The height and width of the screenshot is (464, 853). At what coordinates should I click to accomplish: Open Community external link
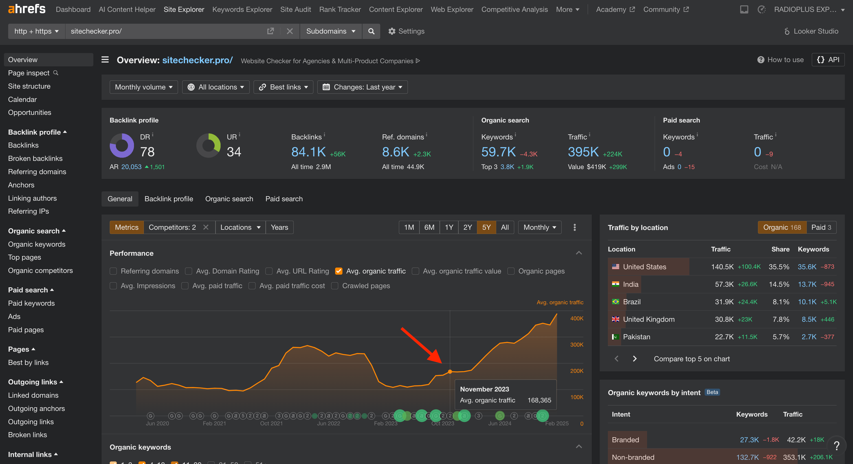(666, 9)
